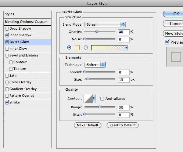The image size is (183, 152).
Task: Click the yellow glow color swatch
Action: tap(77, 48)
